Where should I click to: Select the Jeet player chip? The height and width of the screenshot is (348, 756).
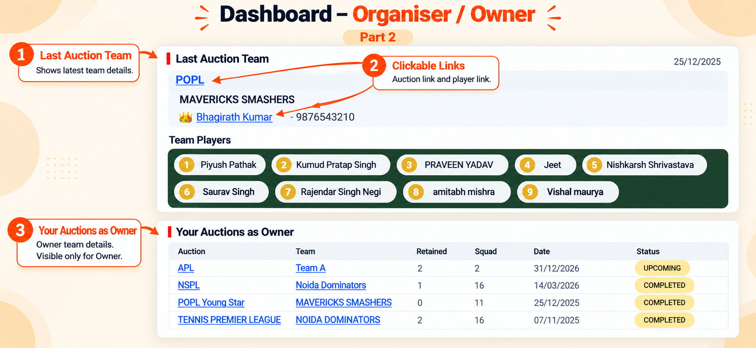(545, 165)
